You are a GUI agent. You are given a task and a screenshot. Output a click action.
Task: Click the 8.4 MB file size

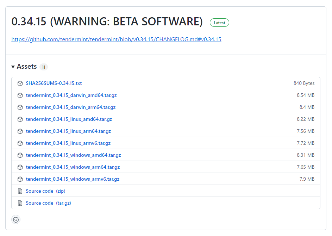coord(307,107)
